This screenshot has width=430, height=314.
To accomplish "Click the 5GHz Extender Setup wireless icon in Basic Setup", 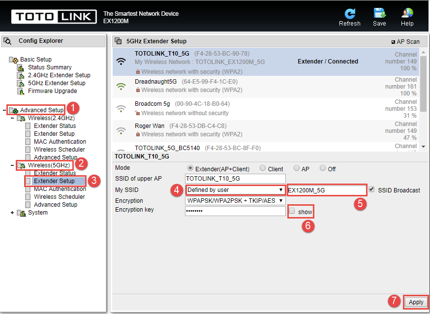I will click(x=21, y=83).
